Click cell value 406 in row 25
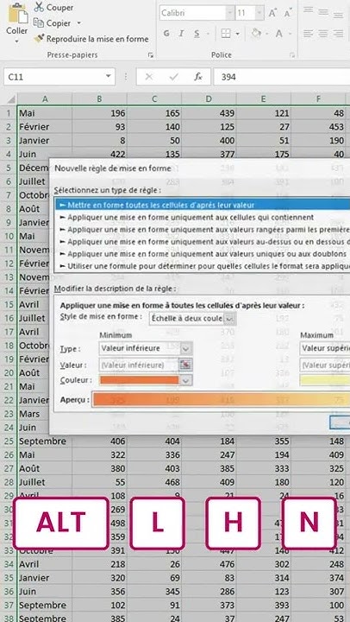The image size is (350, 622). pyautogui.click(x=99, y=441)
